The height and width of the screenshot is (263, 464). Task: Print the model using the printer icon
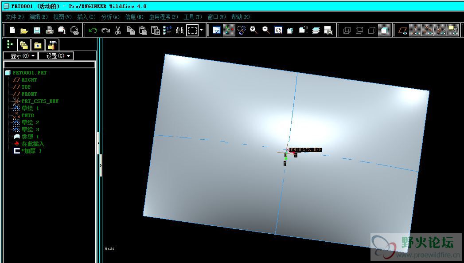(x=50, y=30)
